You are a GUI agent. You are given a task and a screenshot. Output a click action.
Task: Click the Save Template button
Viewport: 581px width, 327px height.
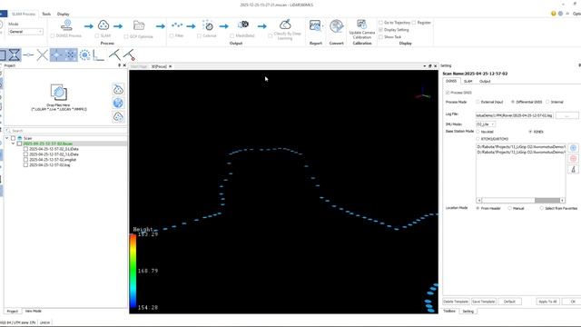484,302
